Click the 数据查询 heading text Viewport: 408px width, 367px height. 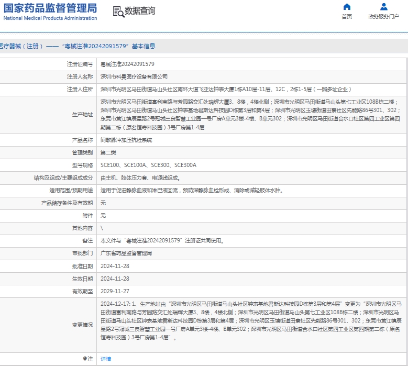coord(140,11)
